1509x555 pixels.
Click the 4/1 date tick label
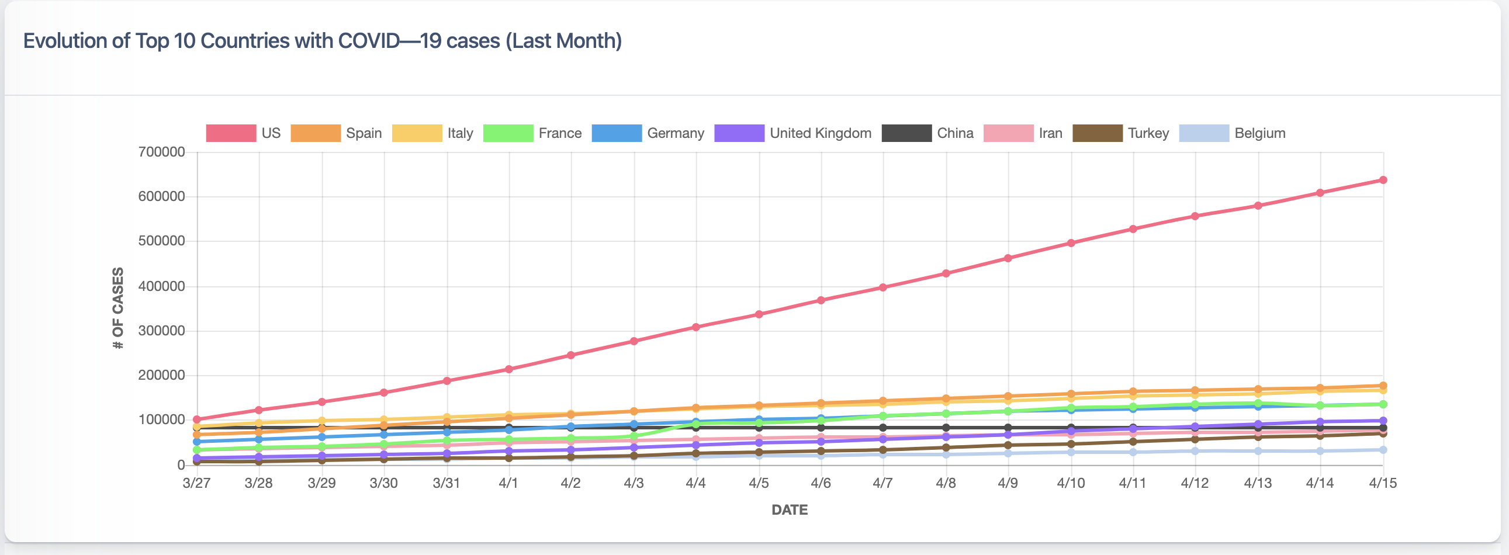click(x=509, y=484)
